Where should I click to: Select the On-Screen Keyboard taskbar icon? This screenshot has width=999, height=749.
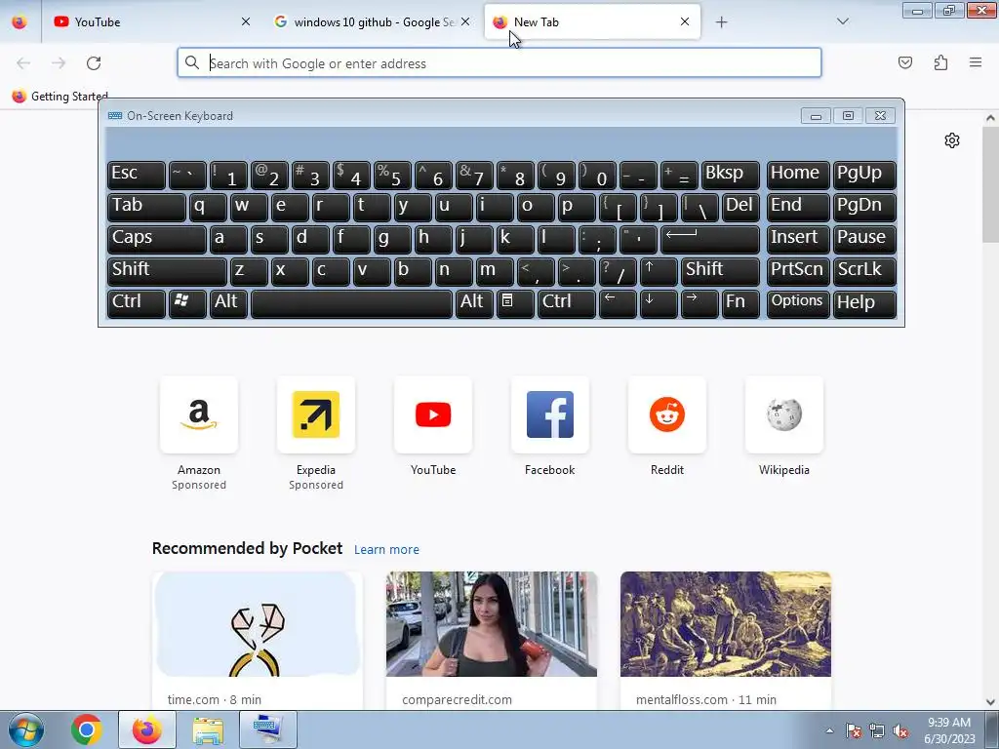(x=267, y=729)
